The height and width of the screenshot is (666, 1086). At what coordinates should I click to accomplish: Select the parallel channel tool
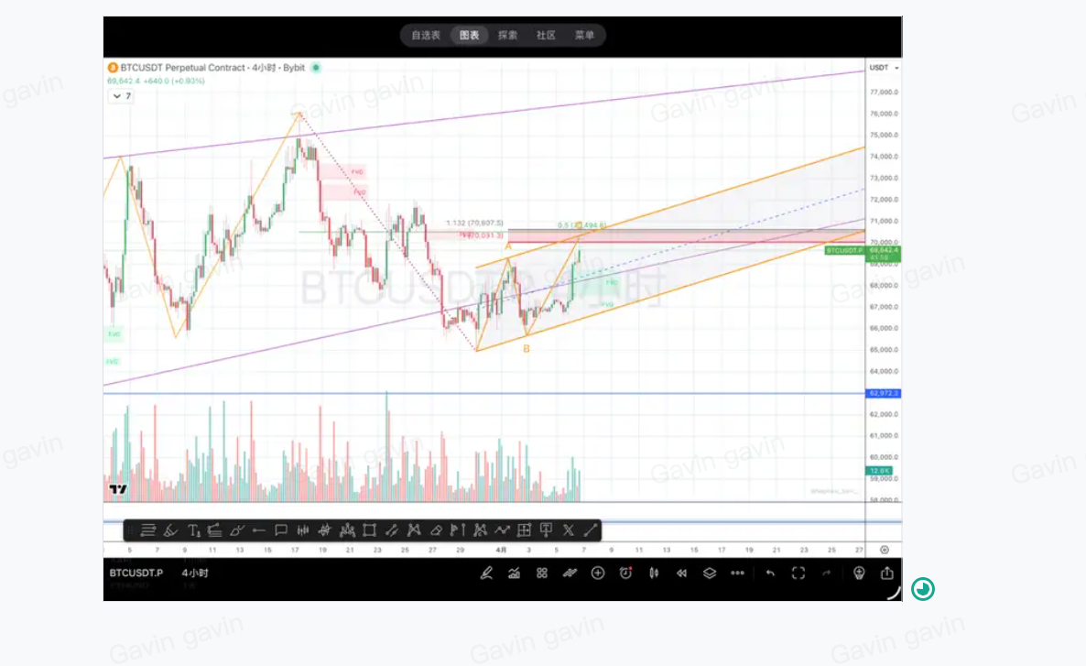click(391, 530)
